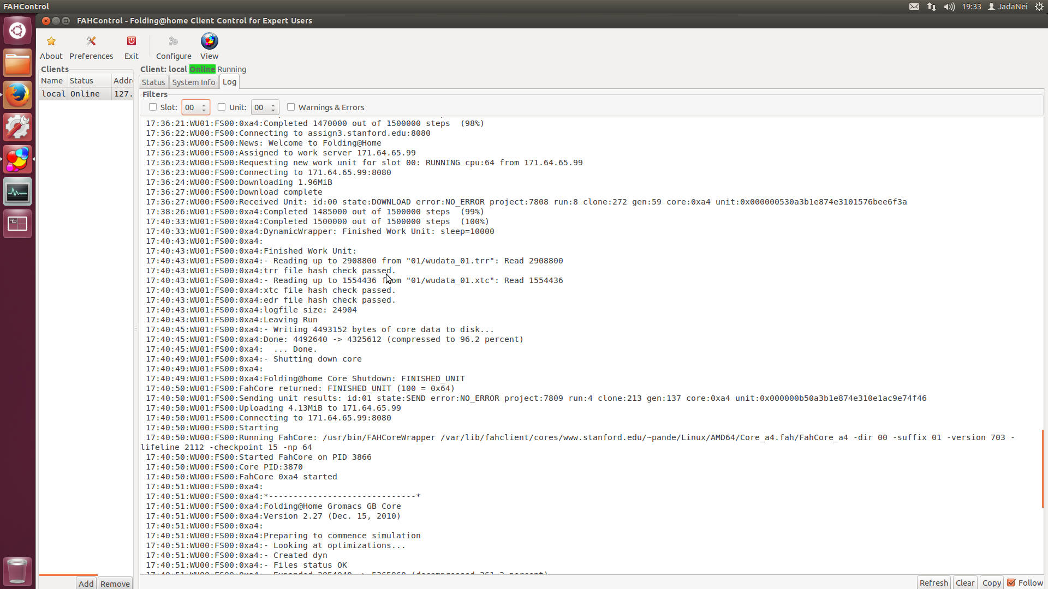Click the green Online status label

(x=203, y=69)
